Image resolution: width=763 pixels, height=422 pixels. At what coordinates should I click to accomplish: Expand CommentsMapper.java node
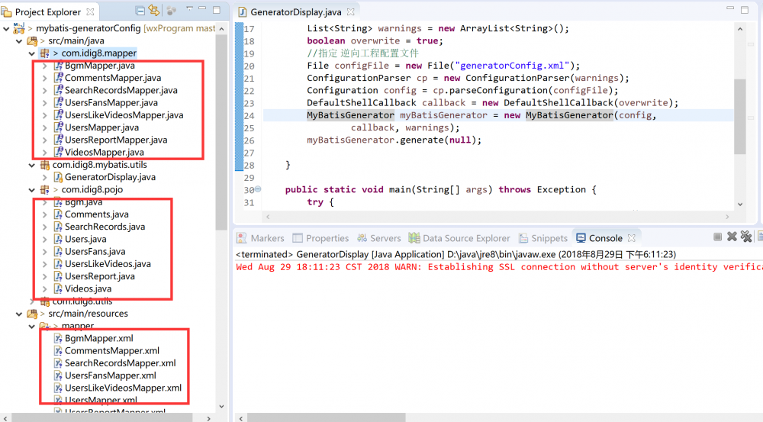tap(44, 78)
